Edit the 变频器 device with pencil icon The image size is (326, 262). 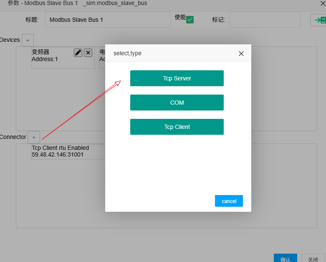pyautogui.click(x=78, y=53)
